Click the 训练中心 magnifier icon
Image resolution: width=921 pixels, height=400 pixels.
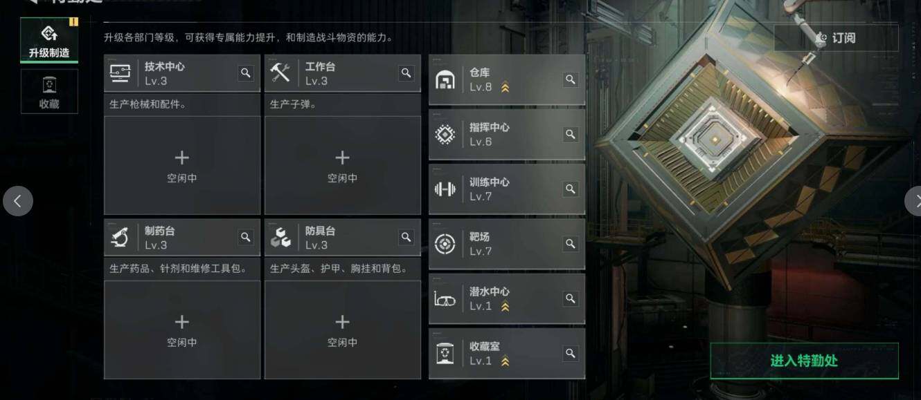point(571,189)
